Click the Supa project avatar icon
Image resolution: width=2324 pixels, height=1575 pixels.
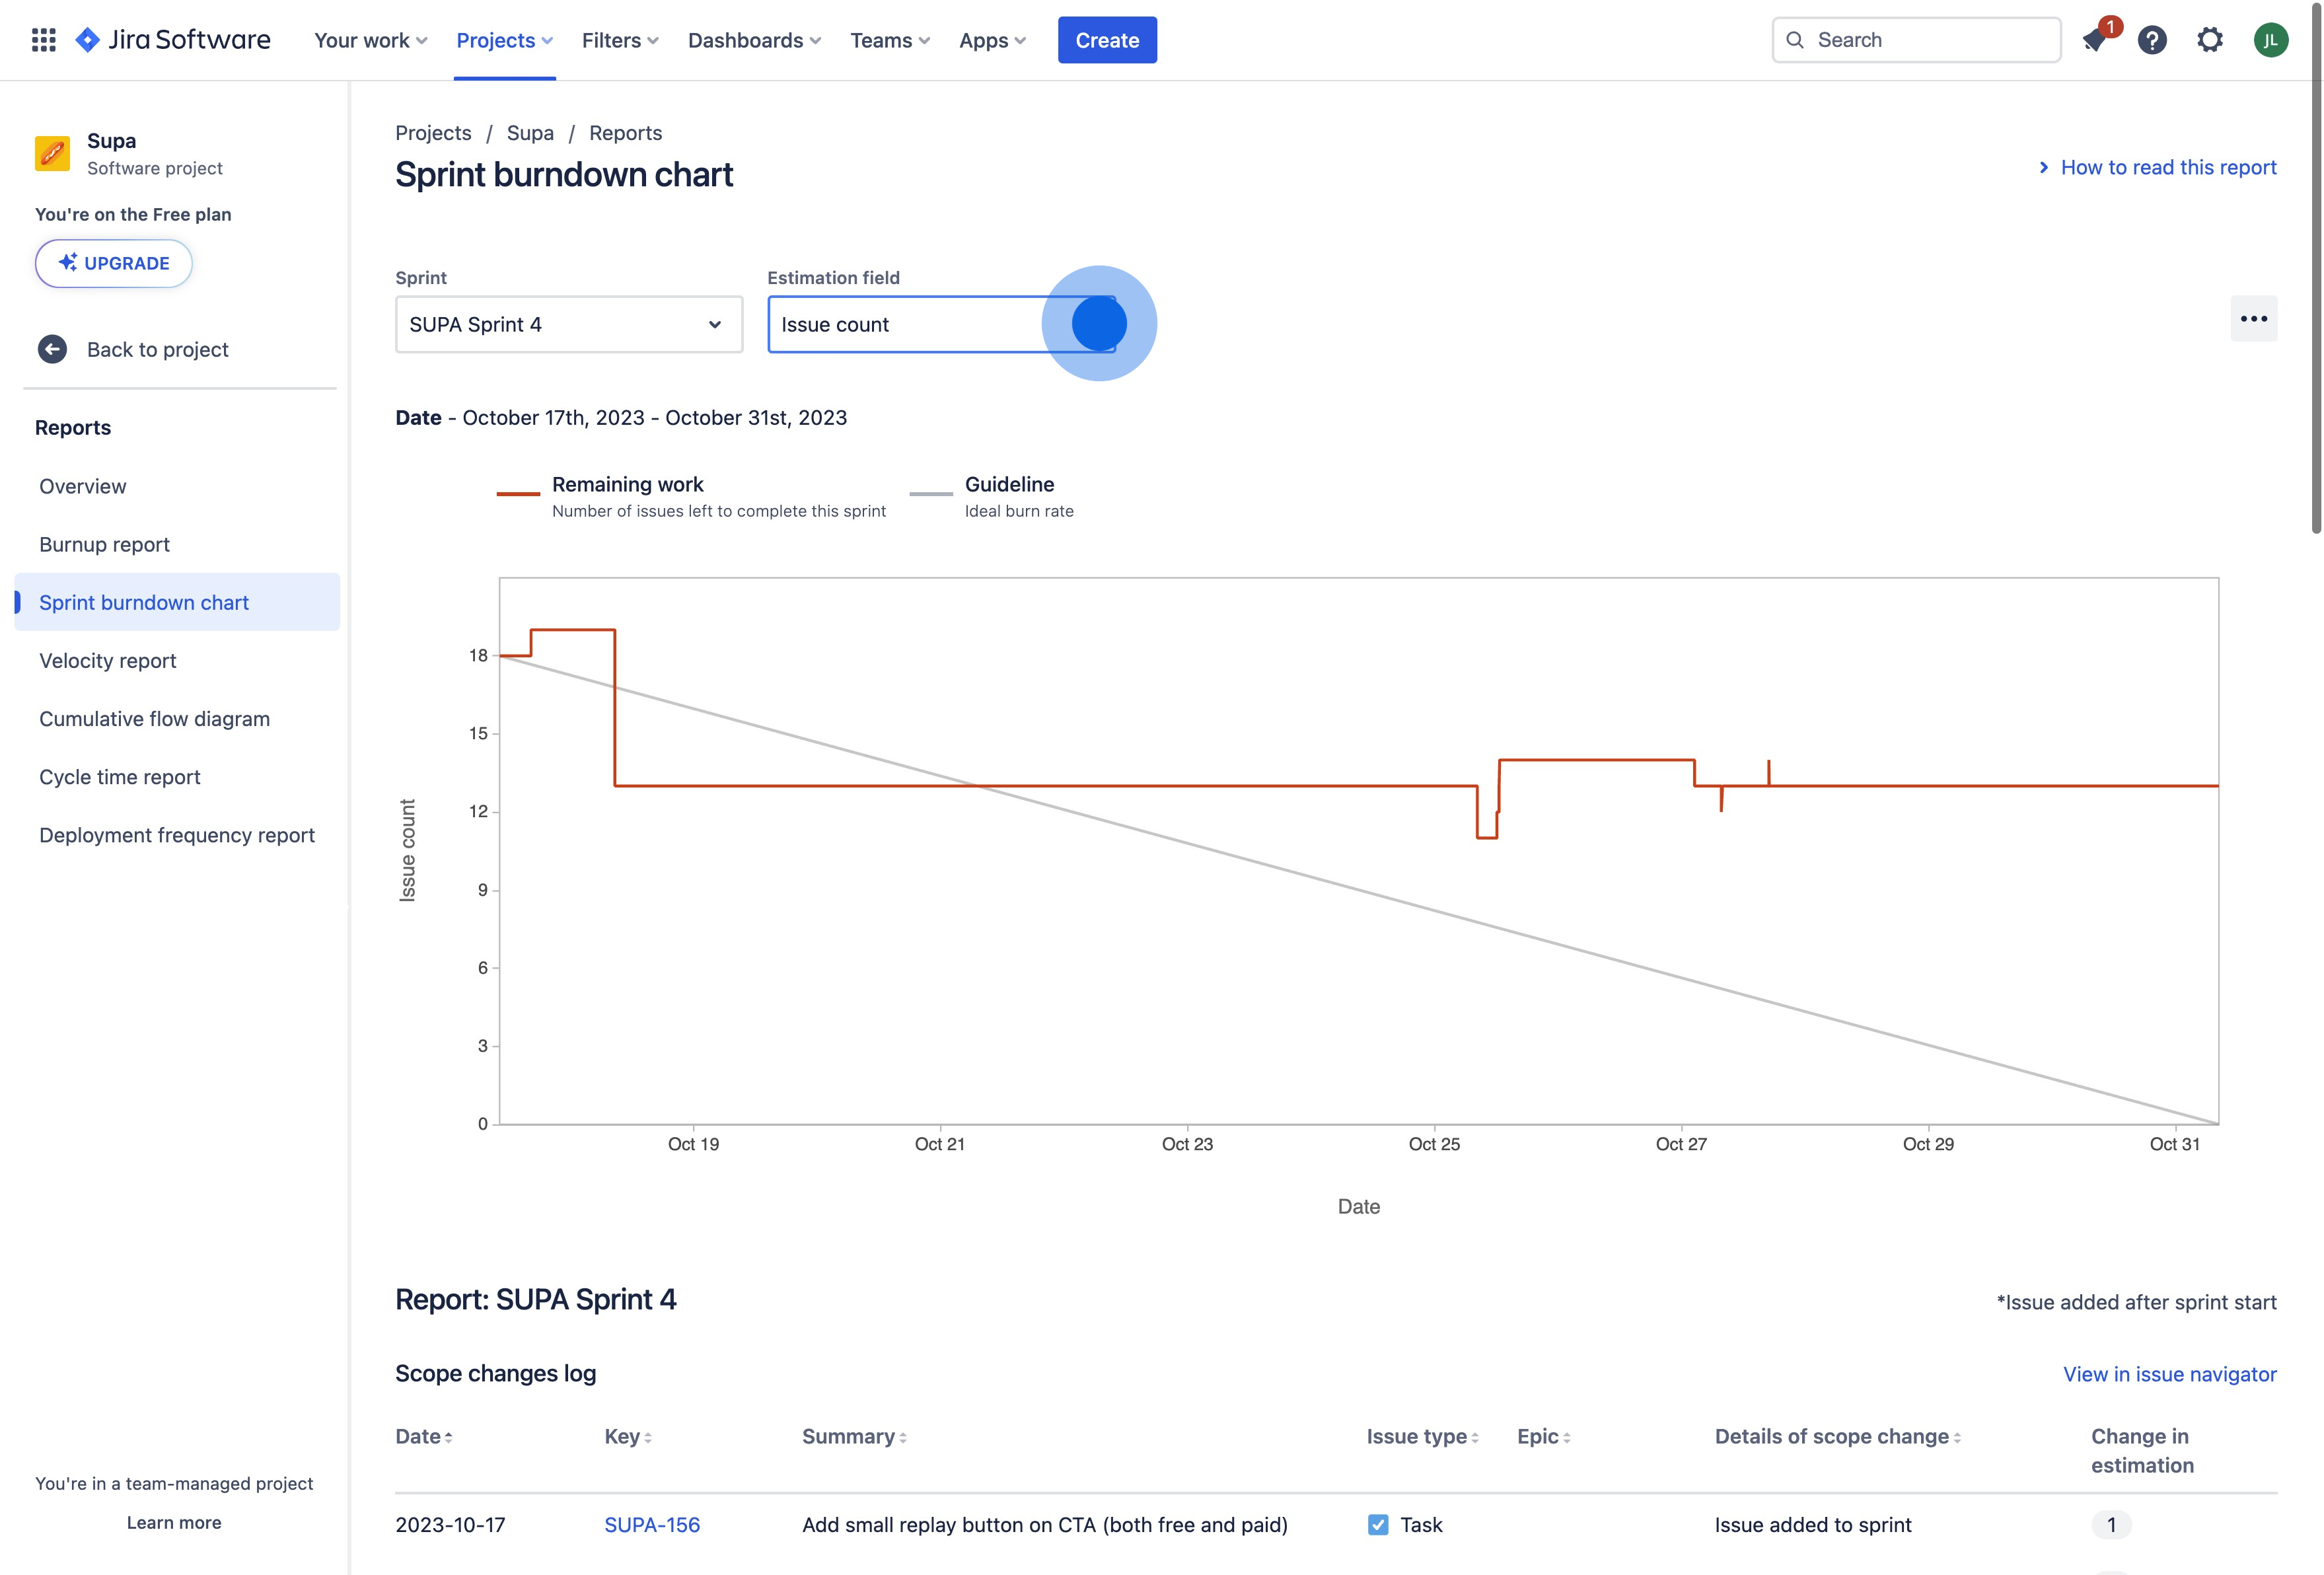click(52, 154)
